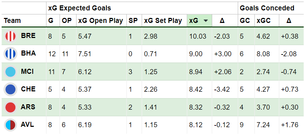Sort by the xG Set Play header

pos(163,20)
